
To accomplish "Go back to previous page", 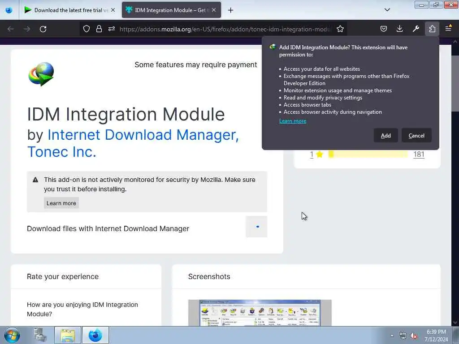I will tap(11, 29).
